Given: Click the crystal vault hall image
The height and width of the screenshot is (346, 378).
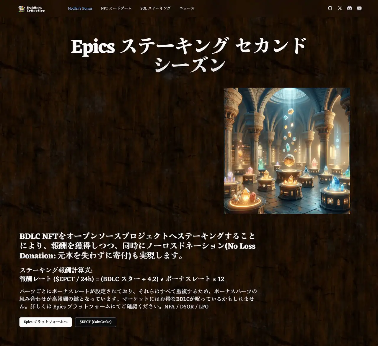Looking at the screenshot, I should (x=287, y=151).
